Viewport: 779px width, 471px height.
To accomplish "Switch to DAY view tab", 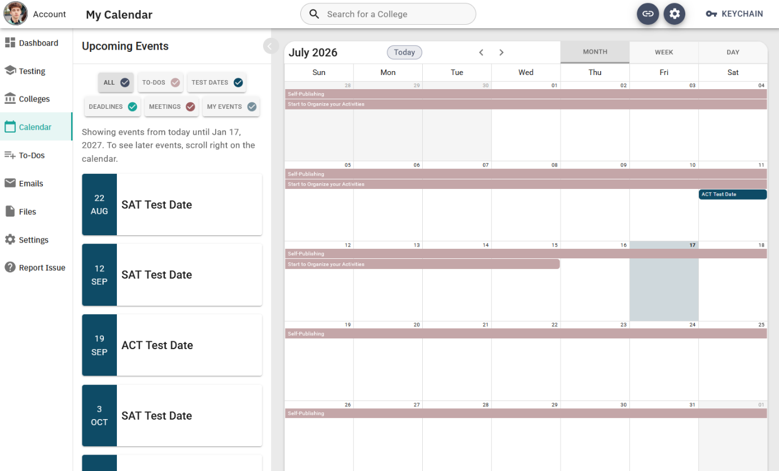I will (733, 52).
